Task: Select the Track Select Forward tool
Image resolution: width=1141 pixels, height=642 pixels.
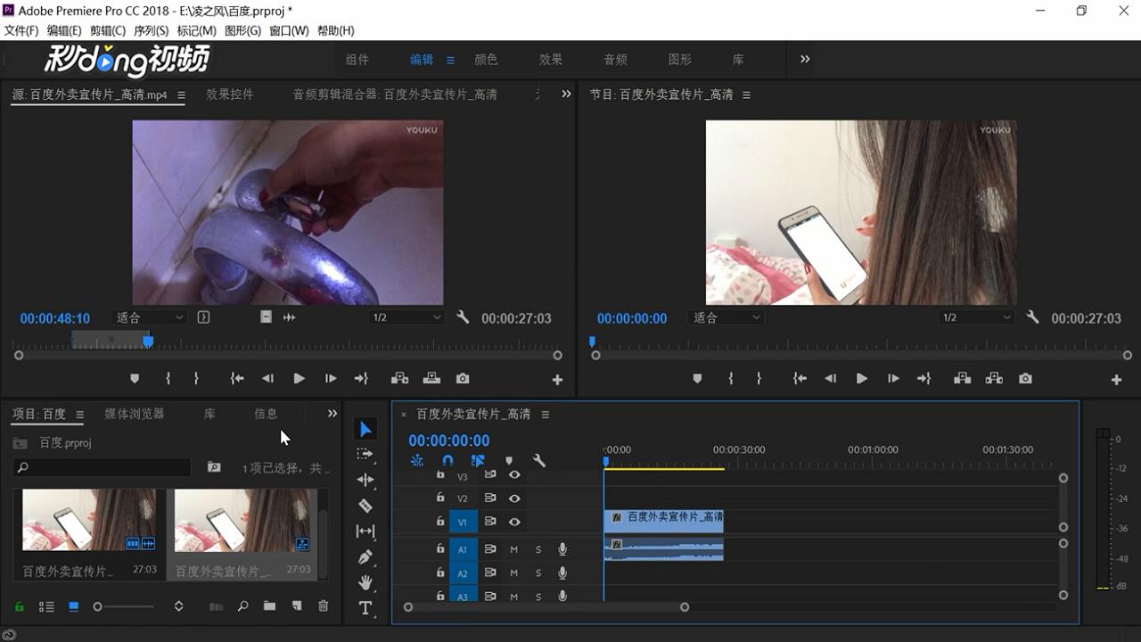Action: coord(365,454)
